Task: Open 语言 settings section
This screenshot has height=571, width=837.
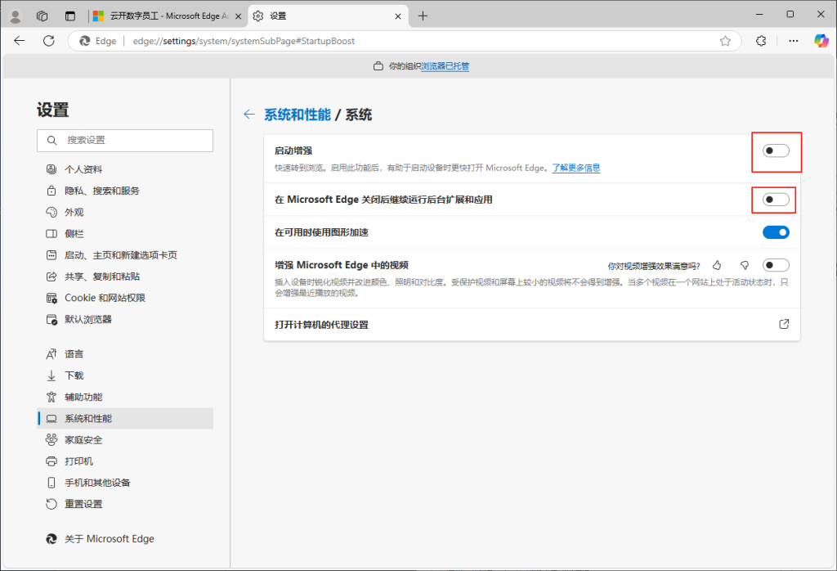Action: [125, 354]
